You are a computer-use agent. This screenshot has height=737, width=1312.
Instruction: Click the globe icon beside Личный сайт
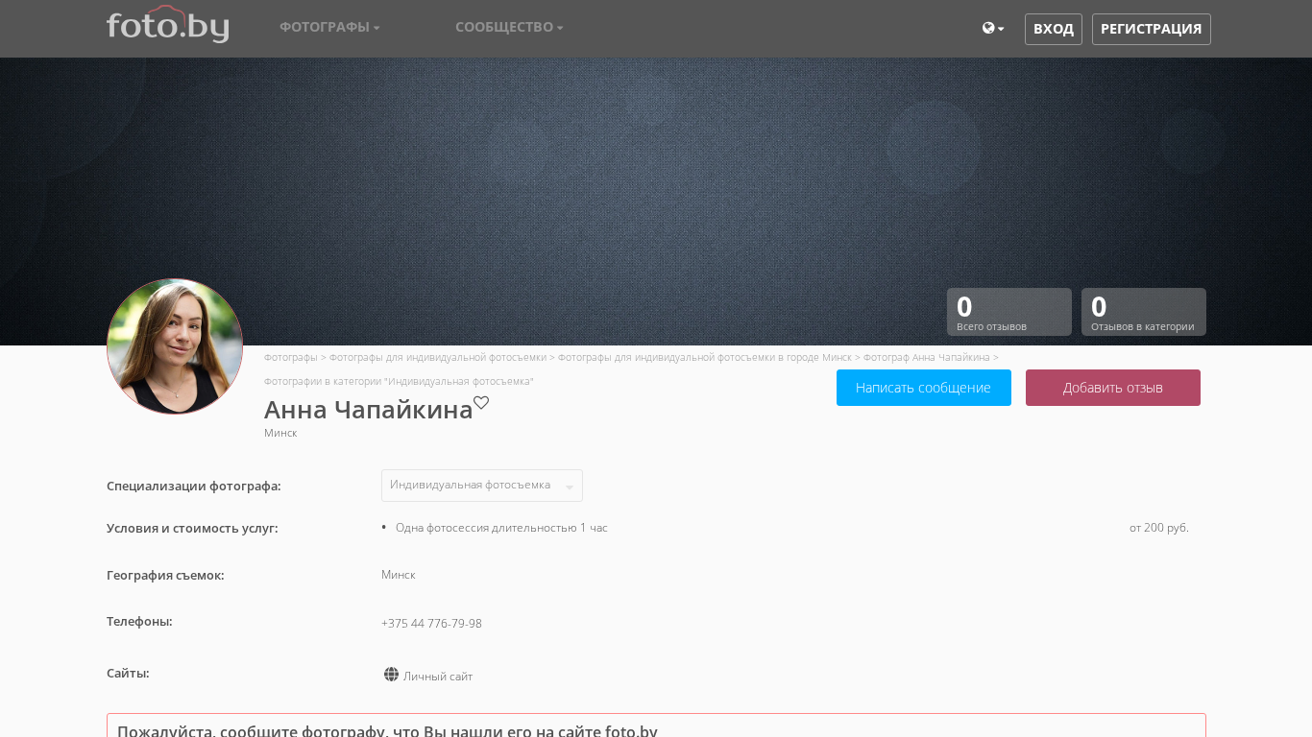[391, 675]
